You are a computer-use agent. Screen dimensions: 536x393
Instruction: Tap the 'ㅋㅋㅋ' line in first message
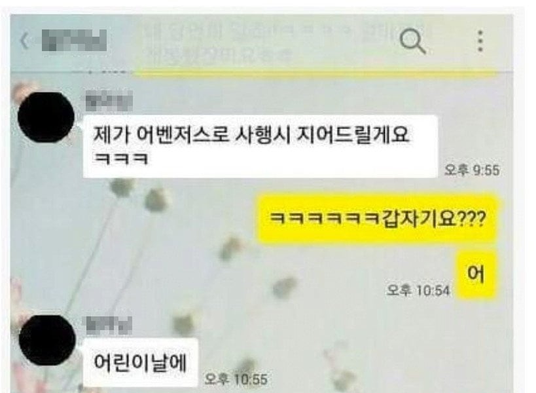[x=120, y=159]
